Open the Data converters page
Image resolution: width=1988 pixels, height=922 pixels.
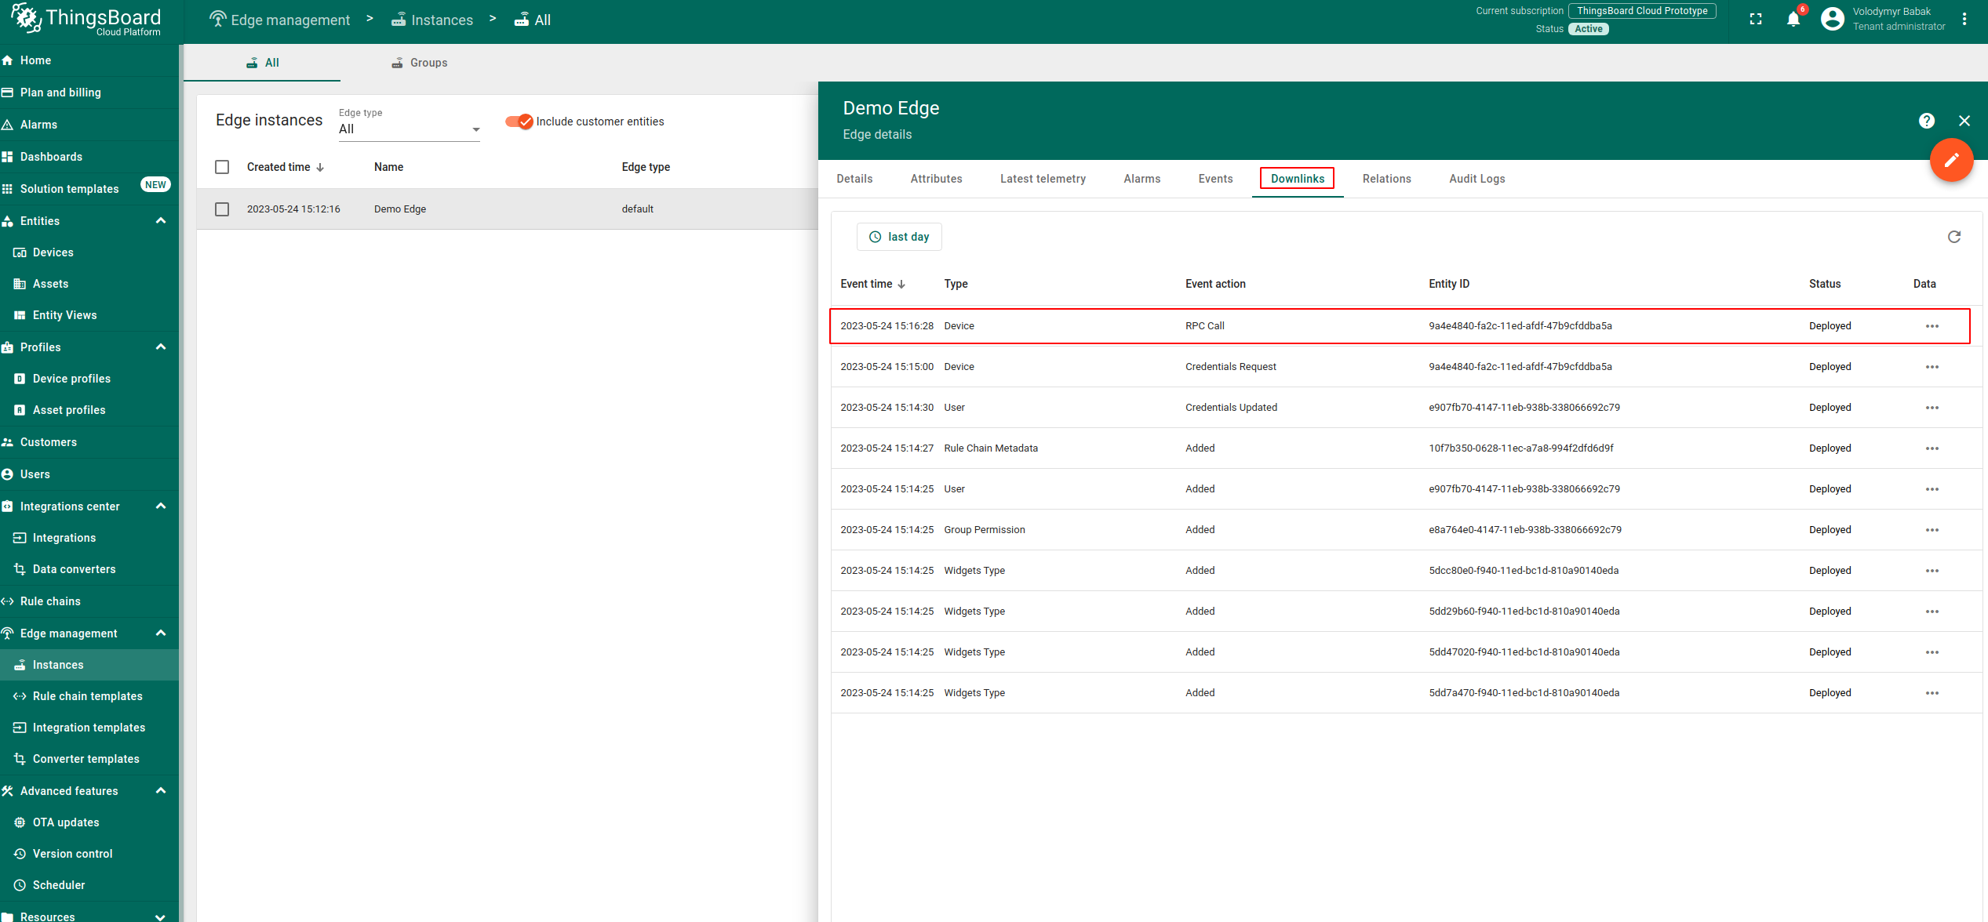tap(74, 569)
